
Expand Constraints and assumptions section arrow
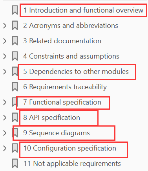pos(5,56)
